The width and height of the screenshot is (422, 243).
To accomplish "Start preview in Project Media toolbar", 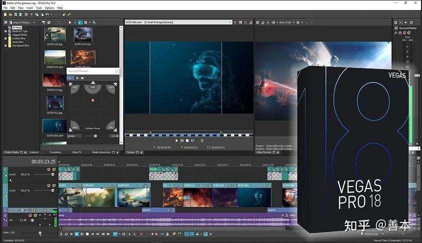I will pyautogui.click(x=70, y=22).
